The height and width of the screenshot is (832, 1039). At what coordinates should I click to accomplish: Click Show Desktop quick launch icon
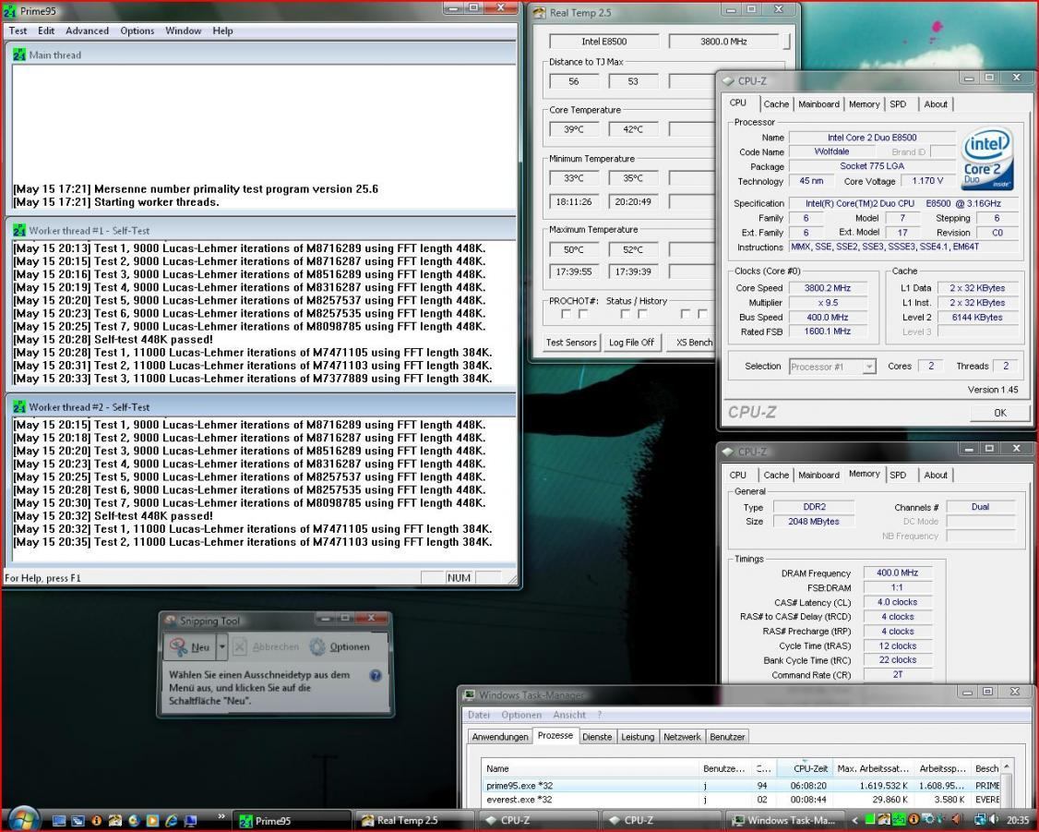click(59, 820)
